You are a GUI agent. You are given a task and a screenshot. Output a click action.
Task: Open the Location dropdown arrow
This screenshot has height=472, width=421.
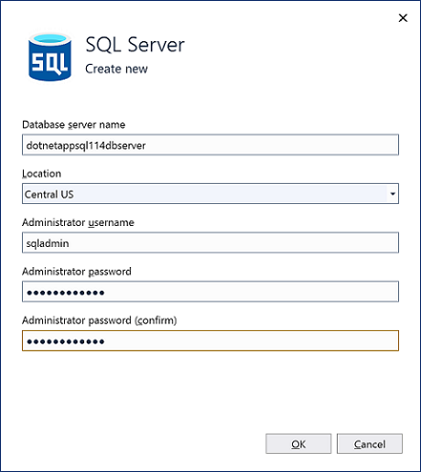pos(393,194)
